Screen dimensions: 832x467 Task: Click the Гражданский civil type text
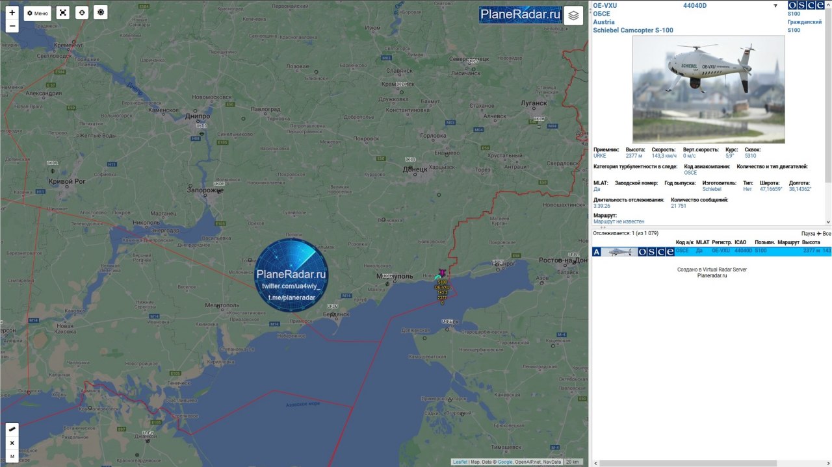point(805,22)
